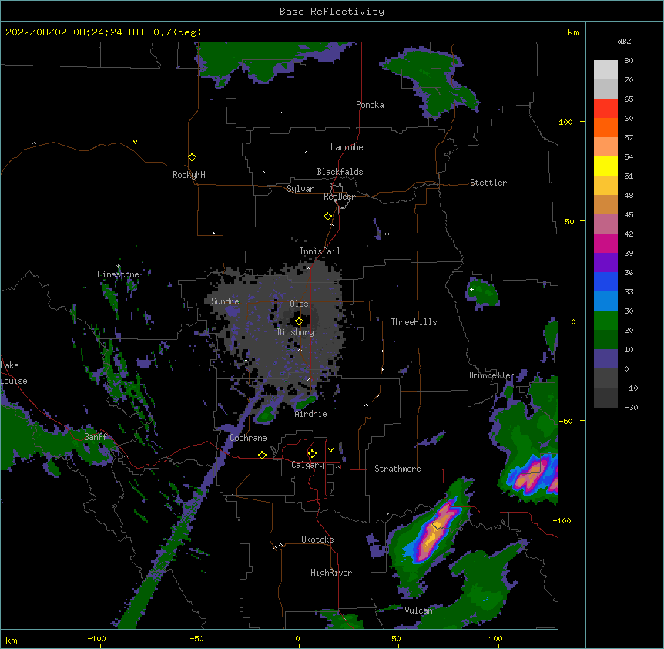Click the Olds city label
664x649 pixels.
[x=299, y=304]
